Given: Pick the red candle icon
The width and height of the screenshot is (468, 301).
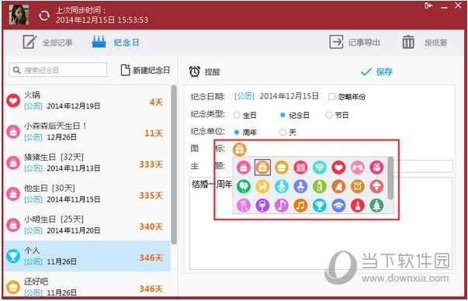Looking at the screenshot, I should pyautogui.click(x=358, y=206).
